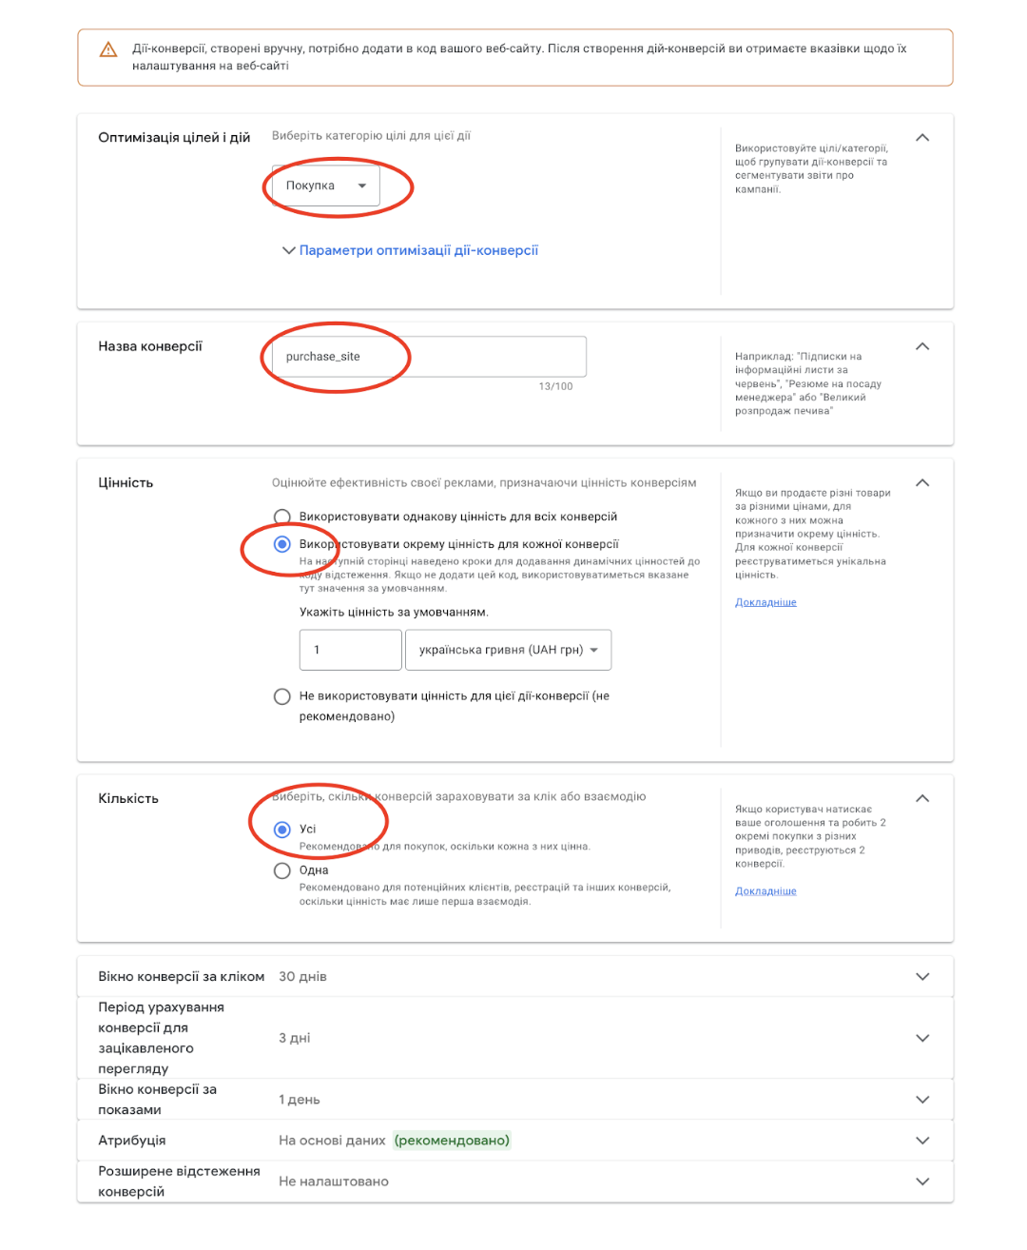Expand Параметри оптимізації дії-конверсії link

pos(411,250)
